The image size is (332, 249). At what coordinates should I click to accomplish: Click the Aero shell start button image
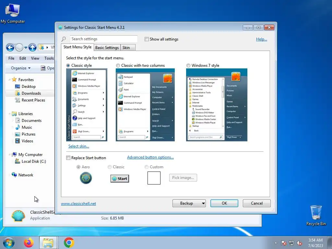pyautogui.click(x=86, y=178)
